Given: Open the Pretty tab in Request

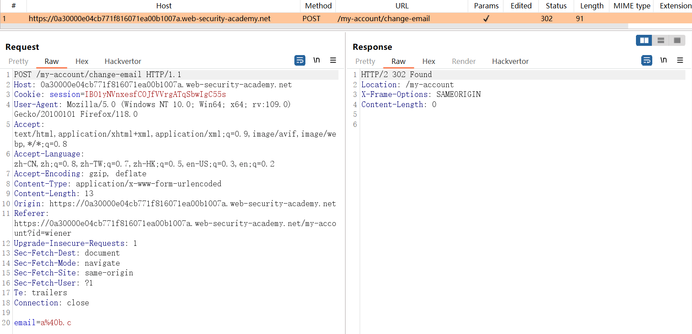Looking at the screenshot, I should point(19,61).
